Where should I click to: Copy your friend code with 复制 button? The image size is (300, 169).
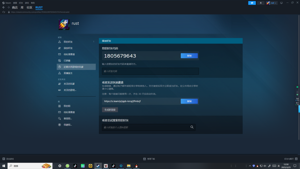coord(189,56)
